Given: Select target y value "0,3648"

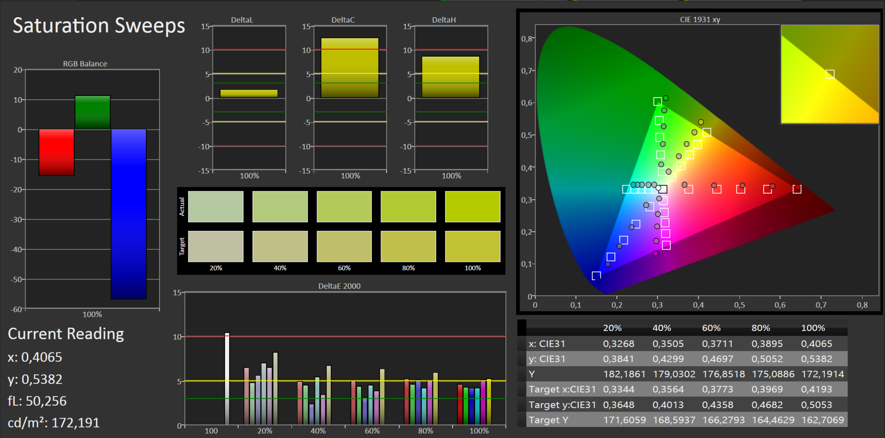Looking at the screenshot, I should tap(619, 405).
